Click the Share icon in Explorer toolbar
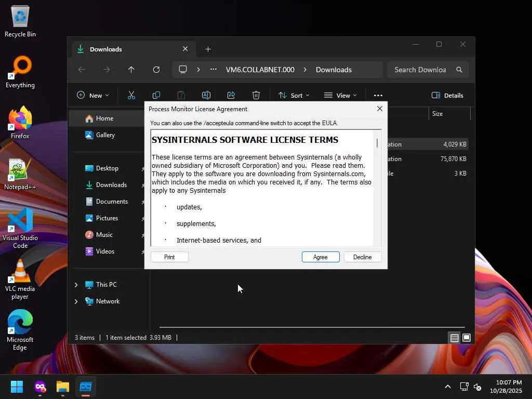The width and height of the screenshot is (532, 399). pos(231,95)
